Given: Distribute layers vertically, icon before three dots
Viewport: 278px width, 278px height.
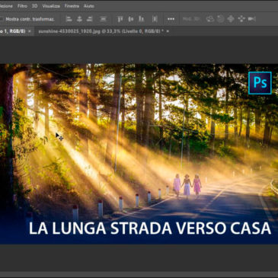Looking at the screenshot, I should [x=155, y=19].
